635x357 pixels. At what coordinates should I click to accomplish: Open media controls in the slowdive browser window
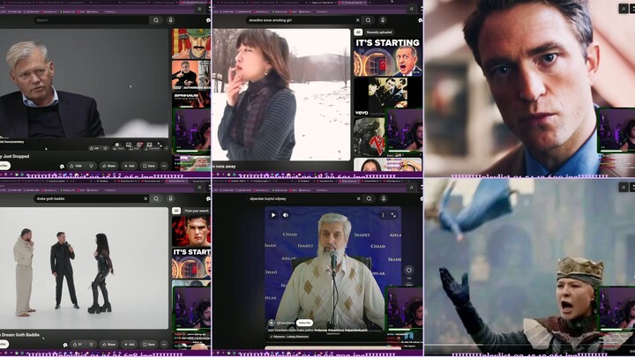pos(412,9)
